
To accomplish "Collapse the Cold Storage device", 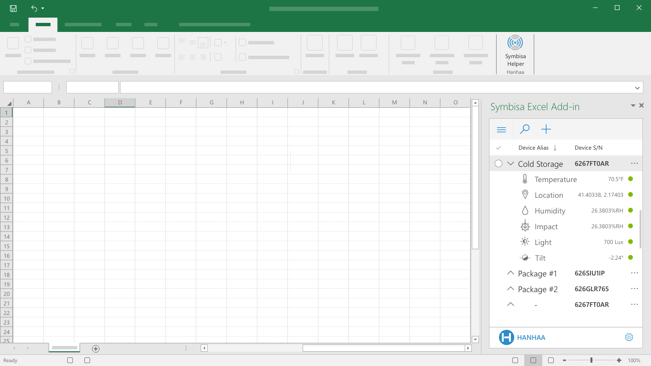I will click(x=511, y=163).
